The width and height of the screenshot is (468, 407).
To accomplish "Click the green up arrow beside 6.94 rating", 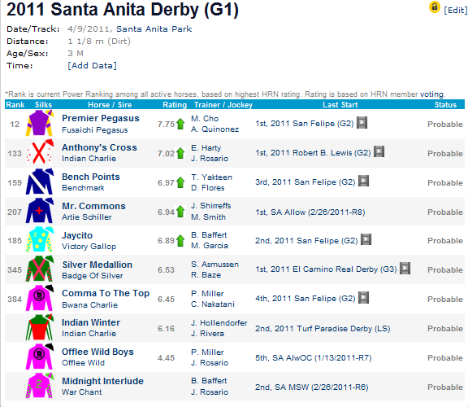I will tap(180, 212).
